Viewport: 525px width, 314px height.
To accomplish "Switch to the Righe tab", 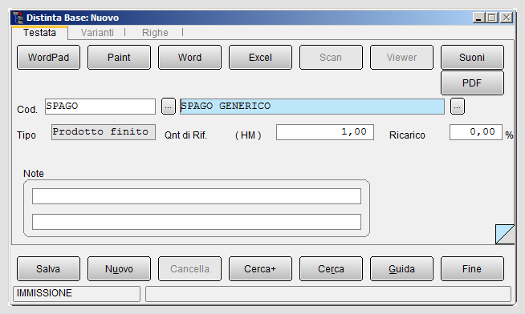I will pyautogui.click(x=155, y=33).
